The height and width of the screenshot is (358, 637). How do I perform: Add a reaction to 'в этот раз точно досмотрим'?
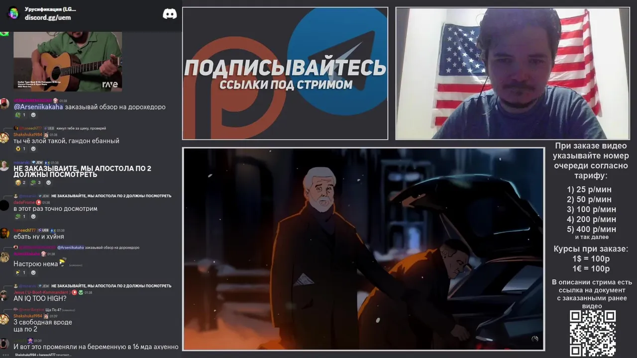coord(33,216)
